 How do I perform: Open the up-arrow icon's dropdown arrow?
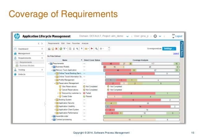tap(103, 49)
